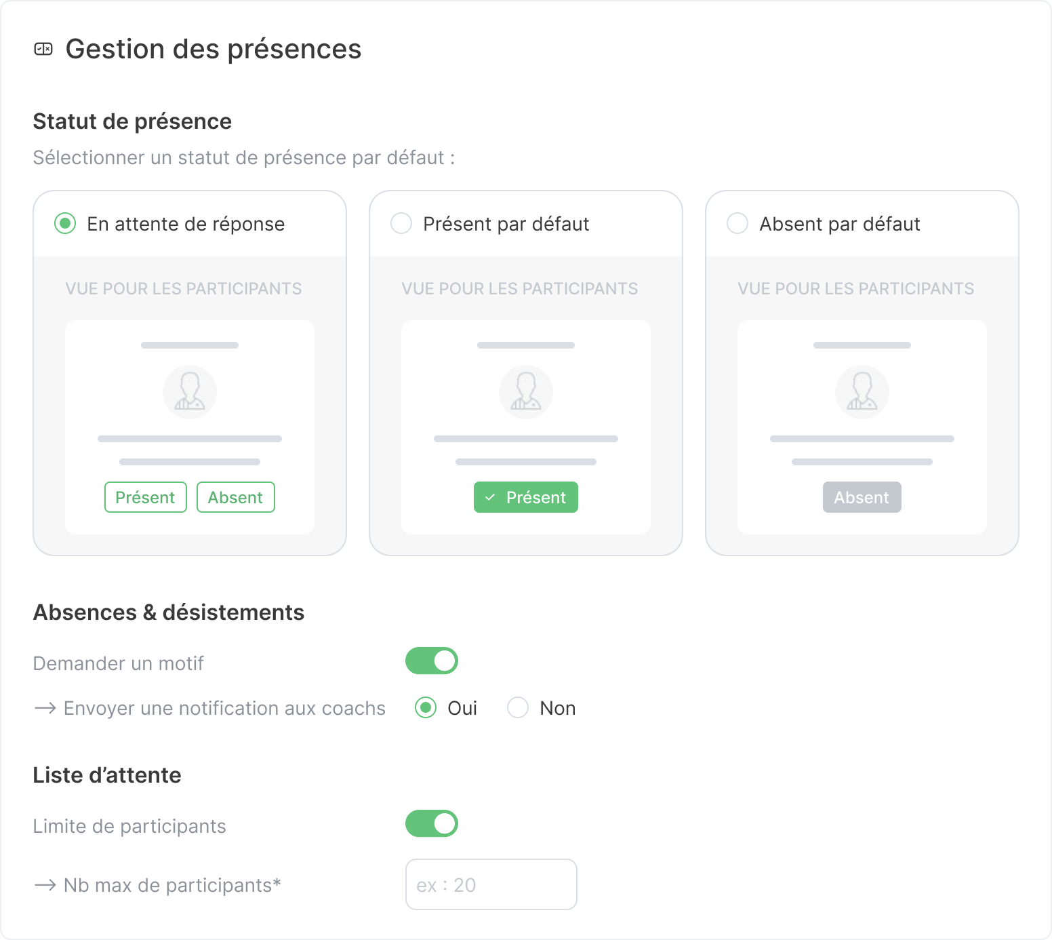The height and width of the screenshot is (940, 1052).
Task: Click the avatar icon in the Absent par défaut preview
Action: coord(862,392)
